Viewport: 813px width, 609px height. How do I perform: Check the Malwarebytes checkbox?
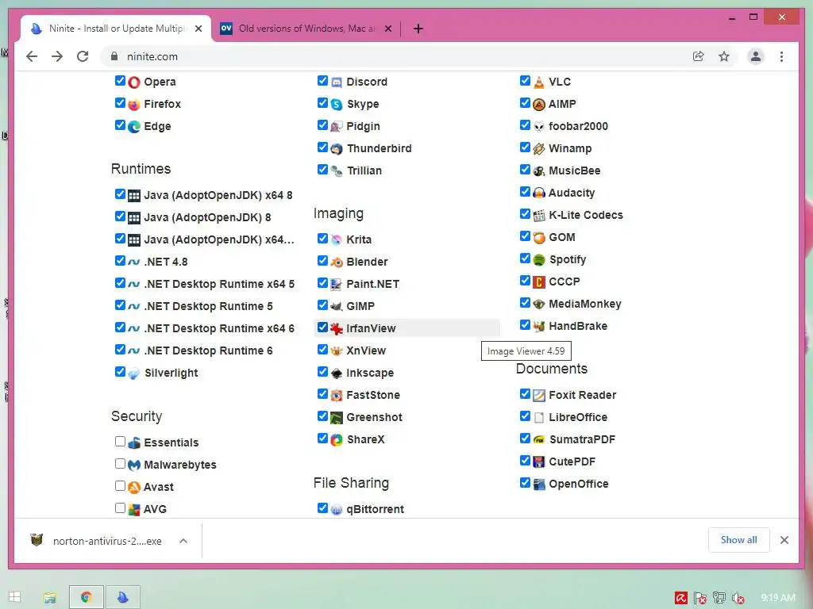point(121,463)
